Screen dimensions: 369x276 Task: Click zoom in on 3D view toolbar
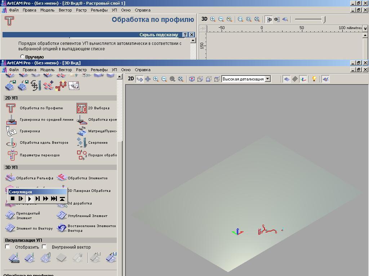click(x=156, y=79)
